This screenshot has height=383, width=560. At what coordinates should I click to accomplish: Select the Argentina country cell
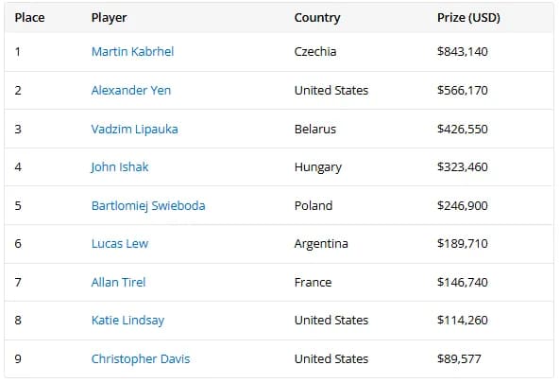pyautogui.click(x=321, y=244)
